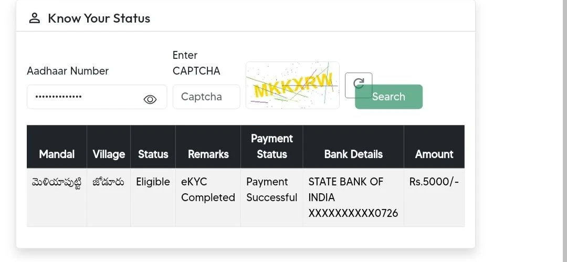This screenshot has width=567, height=262.
Task: Click the Village column header
Action: (109, 154)
